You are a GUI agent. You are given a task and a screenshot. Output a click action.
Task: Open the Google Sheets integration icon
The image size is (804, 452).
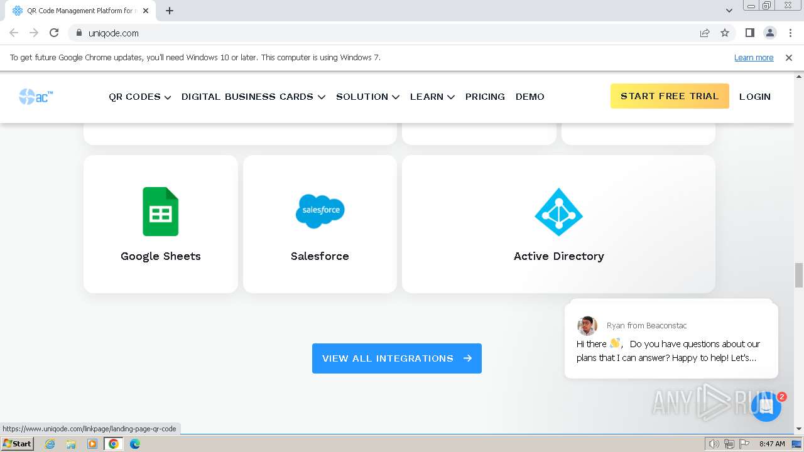click(x=160, y=212)
